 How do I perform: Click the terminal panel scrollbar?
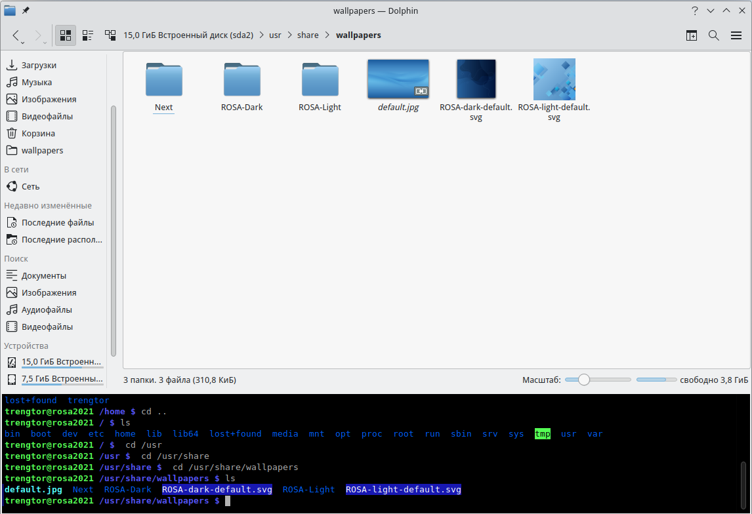[743, 486]
